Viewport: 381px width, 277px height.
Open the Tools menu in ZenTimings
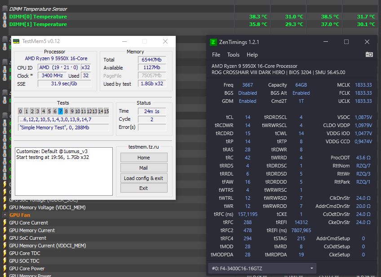233,55
